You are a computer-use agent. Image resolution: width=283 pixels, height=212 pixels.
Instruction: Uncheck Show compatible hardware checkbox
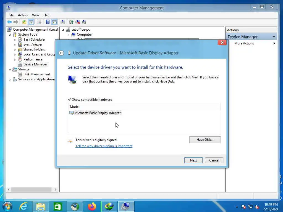(x=69, y=99)
